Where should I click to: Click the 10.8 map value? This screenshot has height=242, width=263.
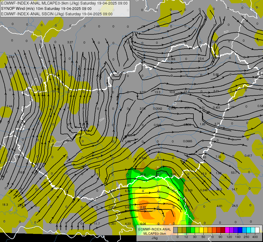[172, 92]
